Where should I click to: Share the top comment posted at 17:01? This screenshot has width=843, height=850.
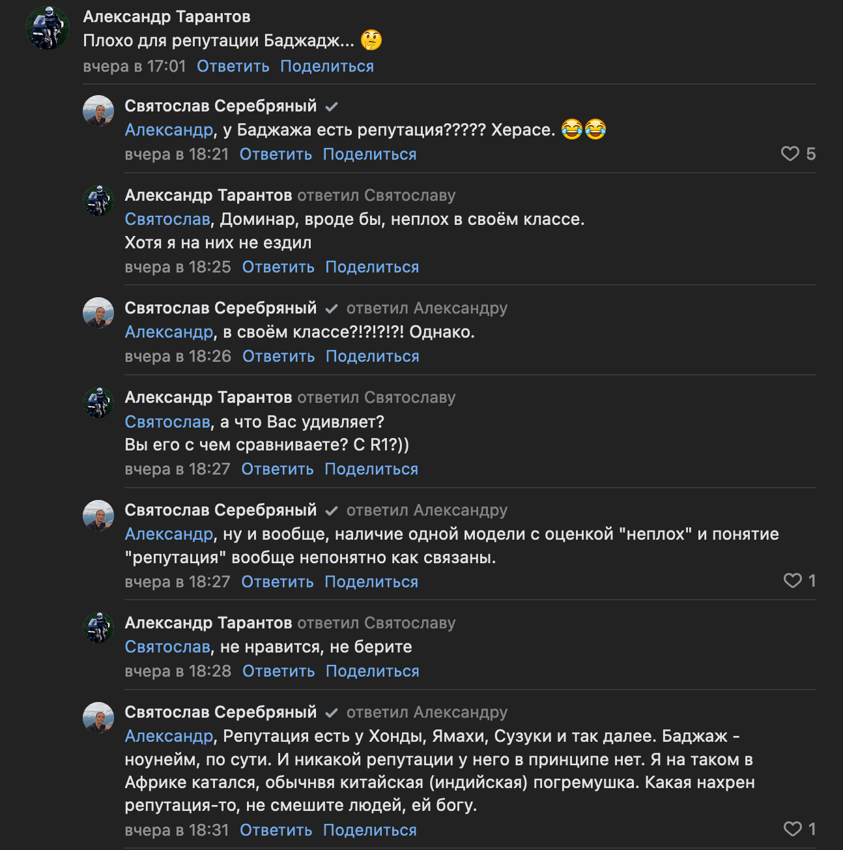327,66
